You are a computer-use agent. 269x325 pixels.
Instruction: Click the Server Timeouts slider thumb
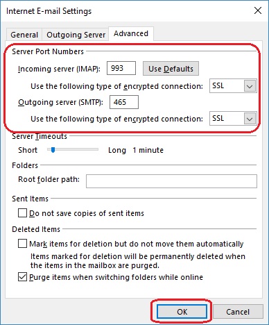(x=53, y=150)
